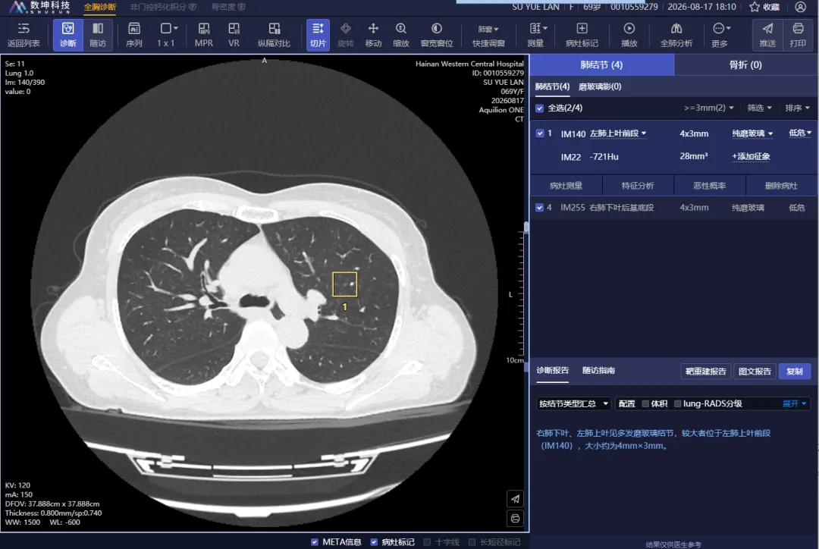This screenshot has width=819, height=549.
Task: Click the 收藏 favorite star icon
Action: 755,7
